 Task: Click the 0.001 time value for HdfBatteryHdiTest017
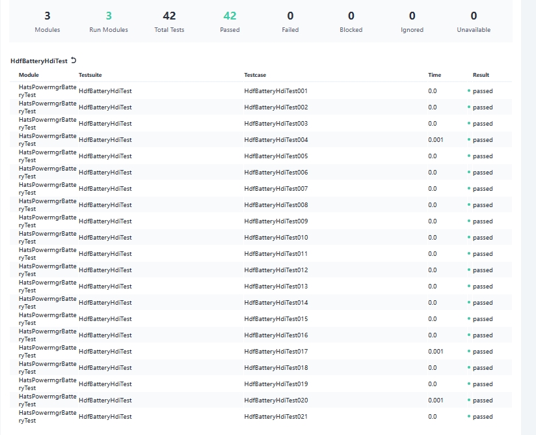tap(436, 352)
